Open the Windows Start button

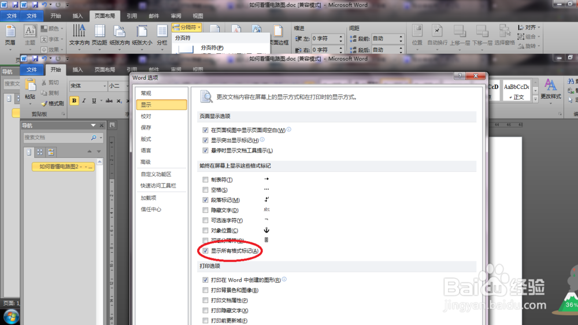(11, 317)
